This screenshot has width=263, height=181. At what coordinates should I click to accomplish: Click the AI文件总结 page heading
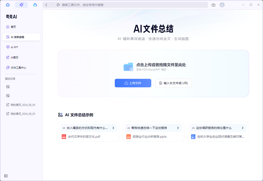153,29
